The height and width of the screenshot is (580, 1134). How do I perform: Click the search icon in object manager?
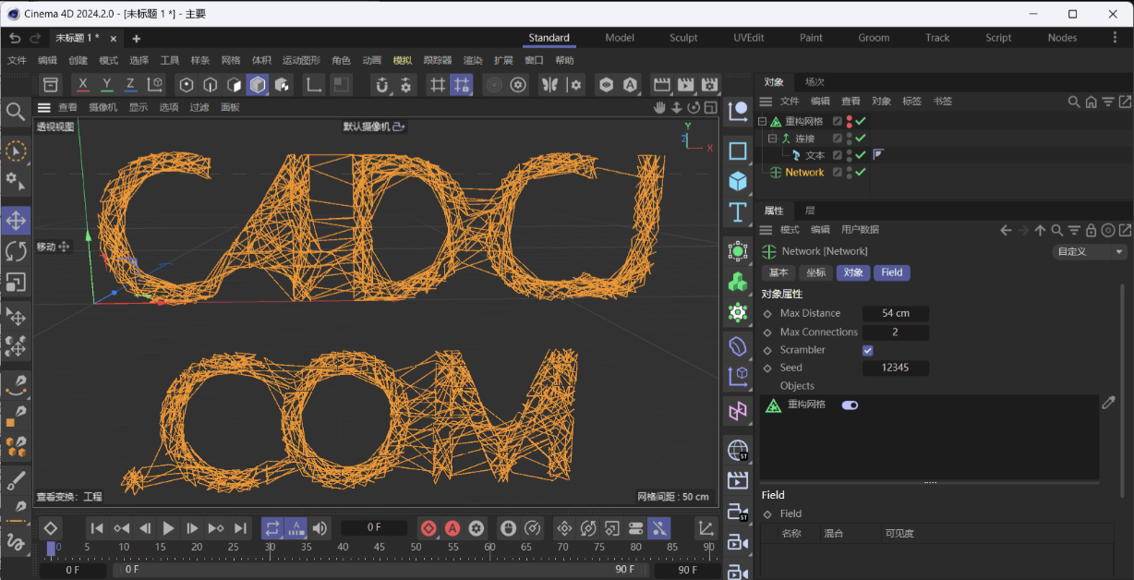pos(1074,102)
